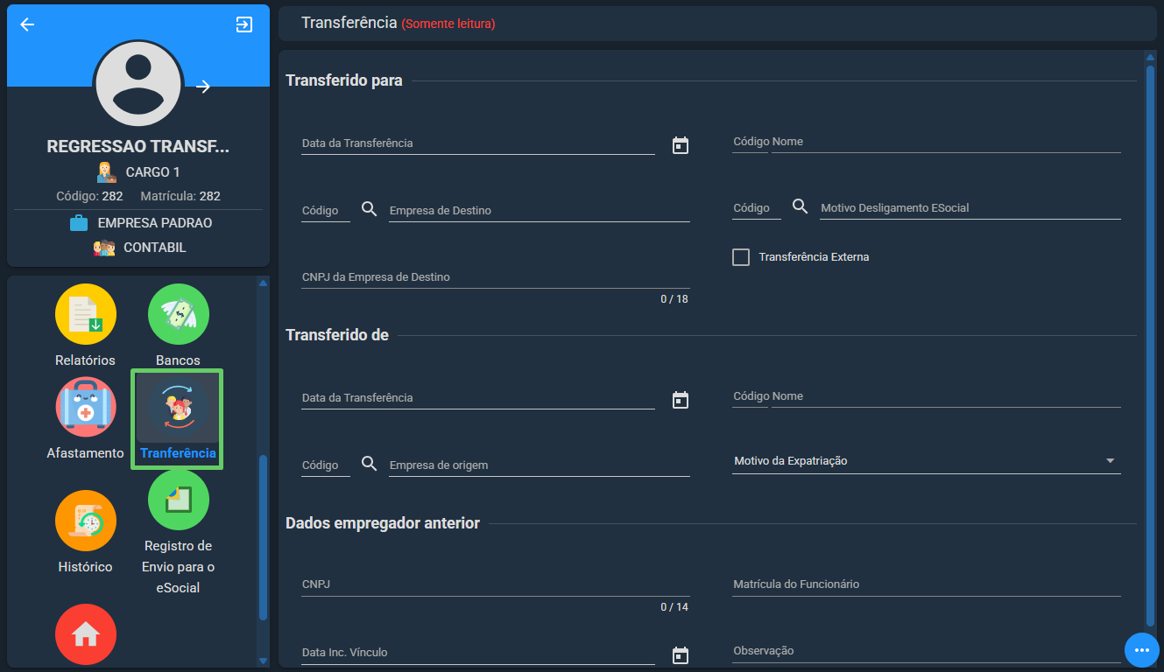Click the CONTABIL department text

(x=155, y=248)
